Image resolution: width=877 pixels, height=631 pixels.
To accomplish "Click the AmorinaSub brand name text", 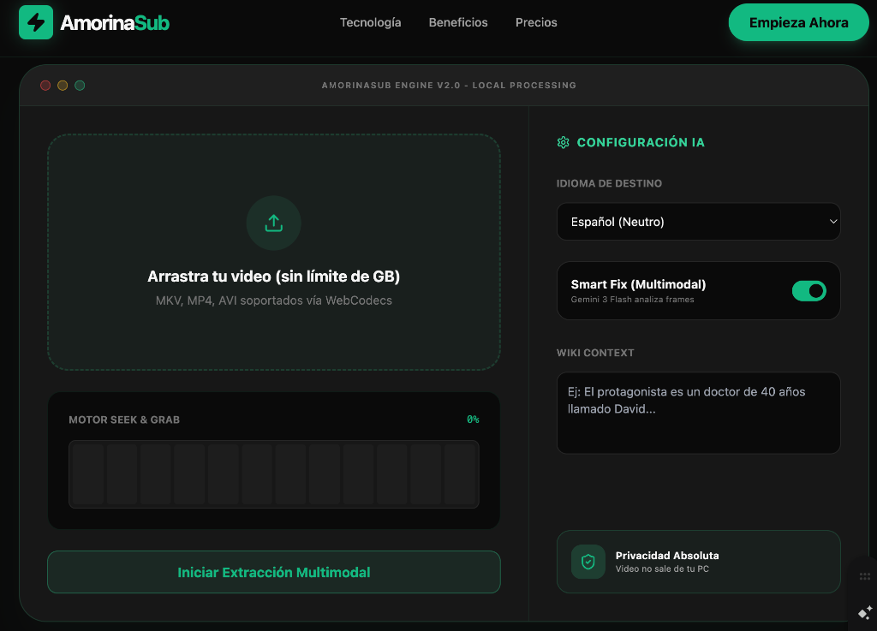I will tap(115, 23).
